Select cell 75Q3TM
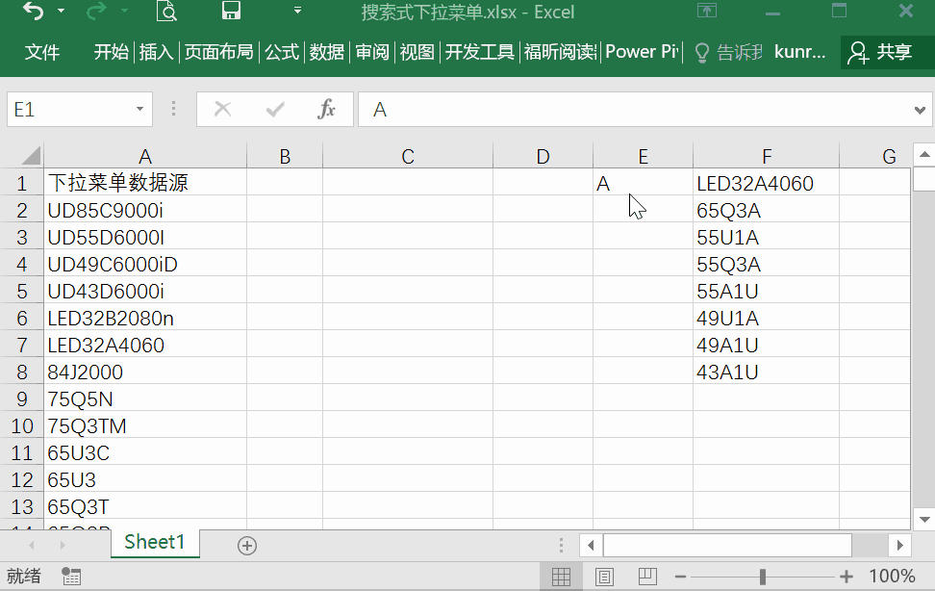The height and width of the screenshot is (591, 935). 145,425
